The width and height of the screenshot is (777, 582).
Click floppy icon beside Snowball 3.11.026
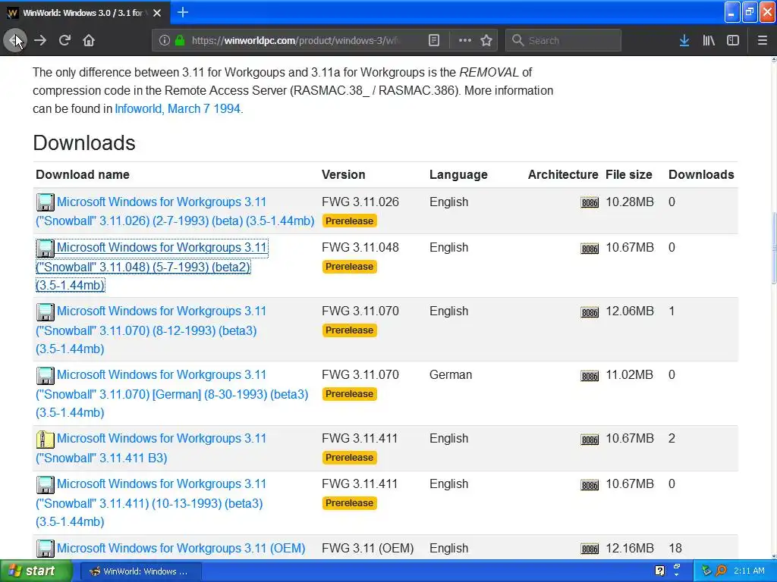(45, 202)
